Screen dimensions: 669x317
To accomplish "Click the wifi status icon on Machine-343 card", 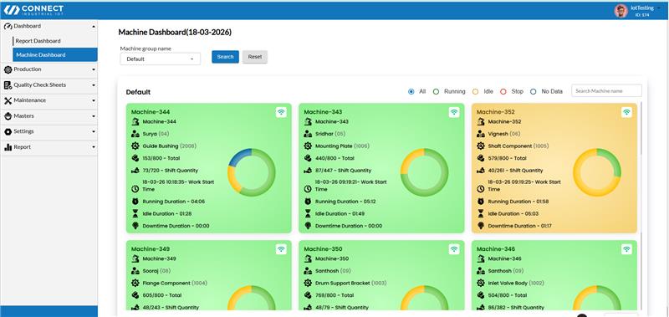I will [454, 112].
